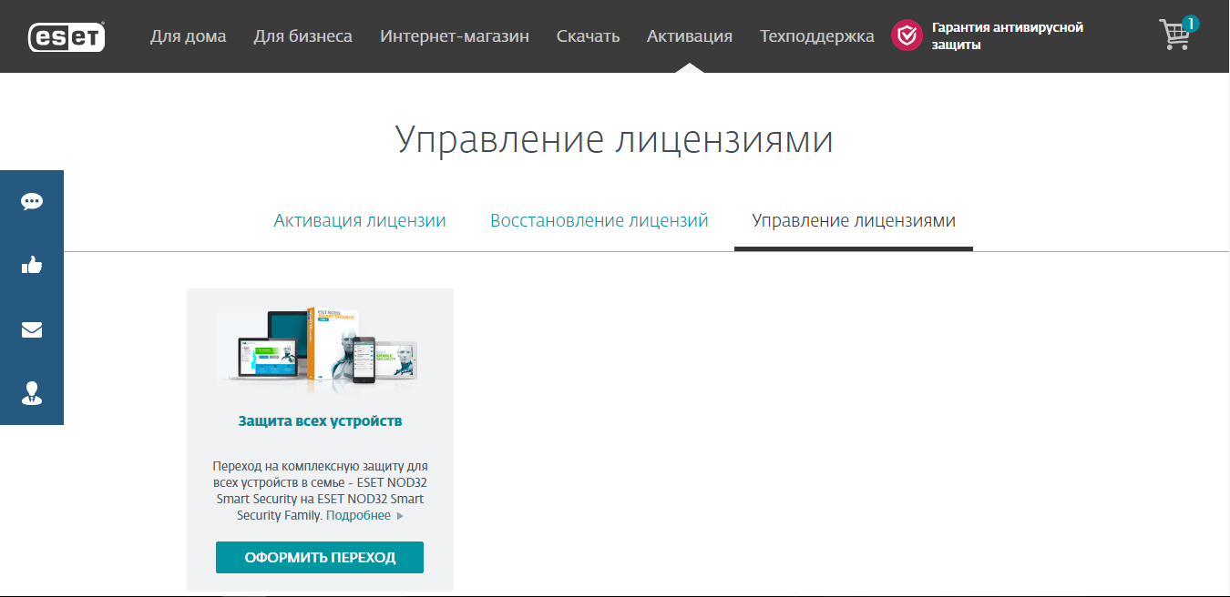Click the Управление лицензиями page heading
This screenshot has width=1230, height=597.
pyautogui.click(x=615, y=140)
